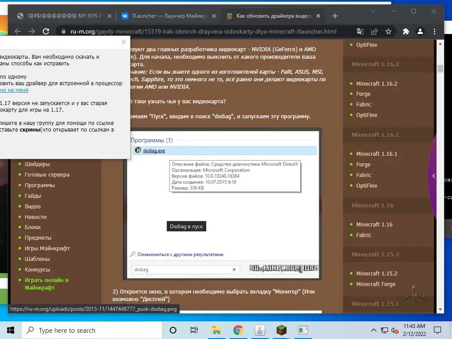Viewport: 452px width, 339px height.
Task: Open the Конкурсы category
Action: [x=37, y=270]
